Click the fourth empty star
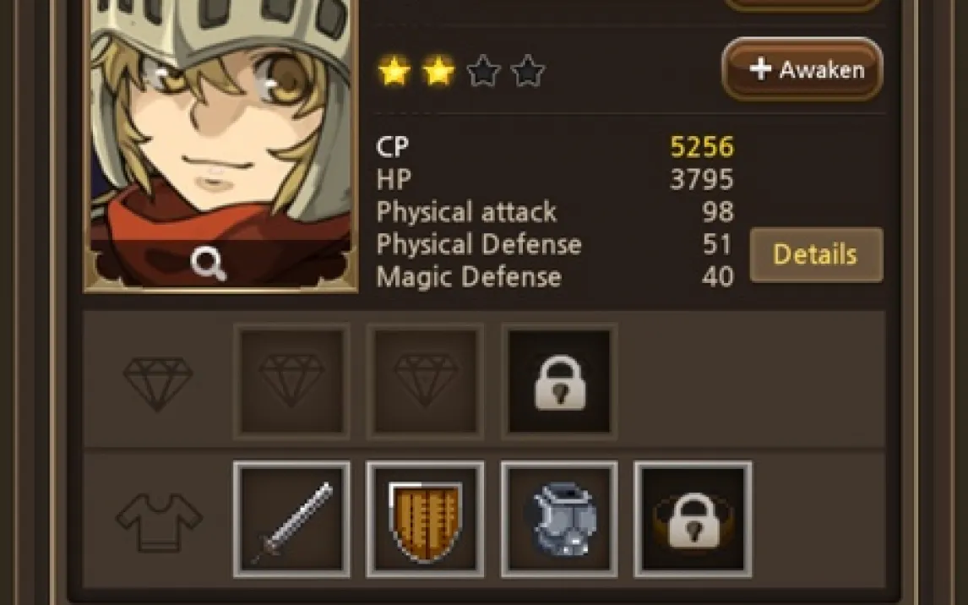The width and height of the screenshot is (968, 605). [528, 71]
